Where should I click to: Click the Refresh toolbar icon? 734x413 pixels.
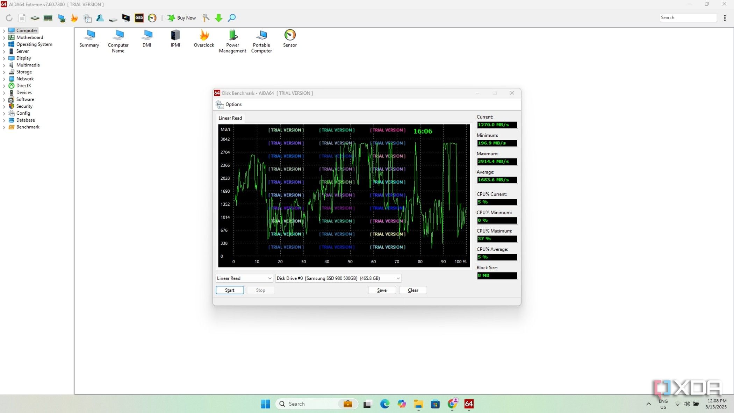[x=9, y=18]
